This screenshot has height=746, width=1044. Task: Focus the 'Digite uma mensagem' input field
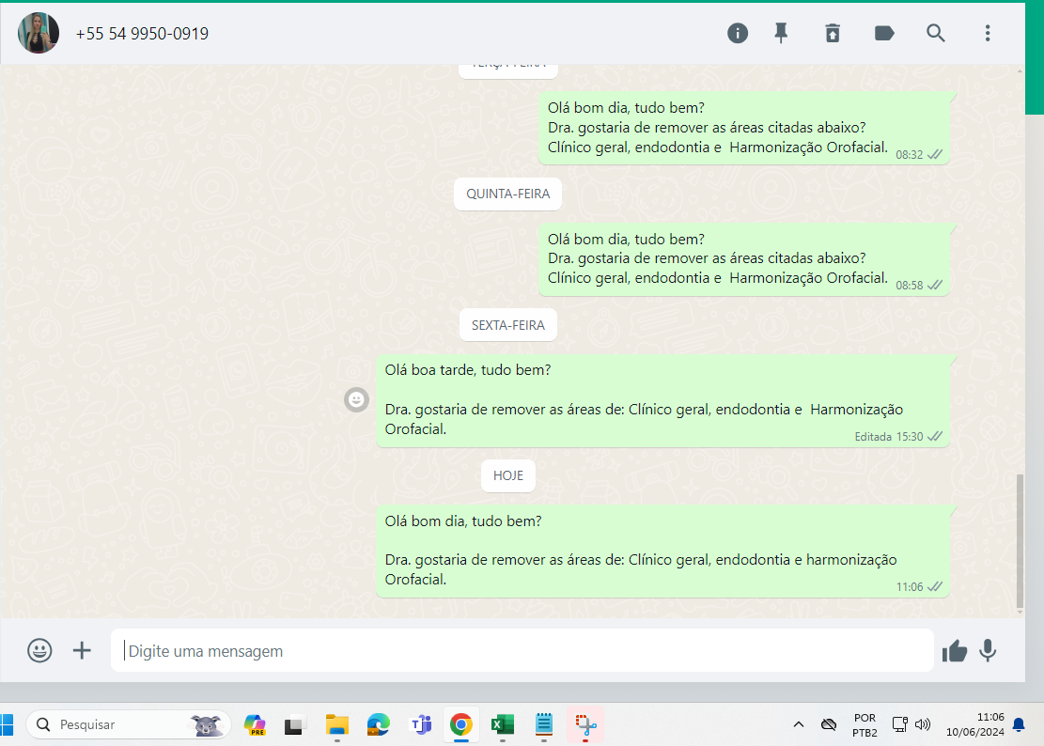[522, 650]
